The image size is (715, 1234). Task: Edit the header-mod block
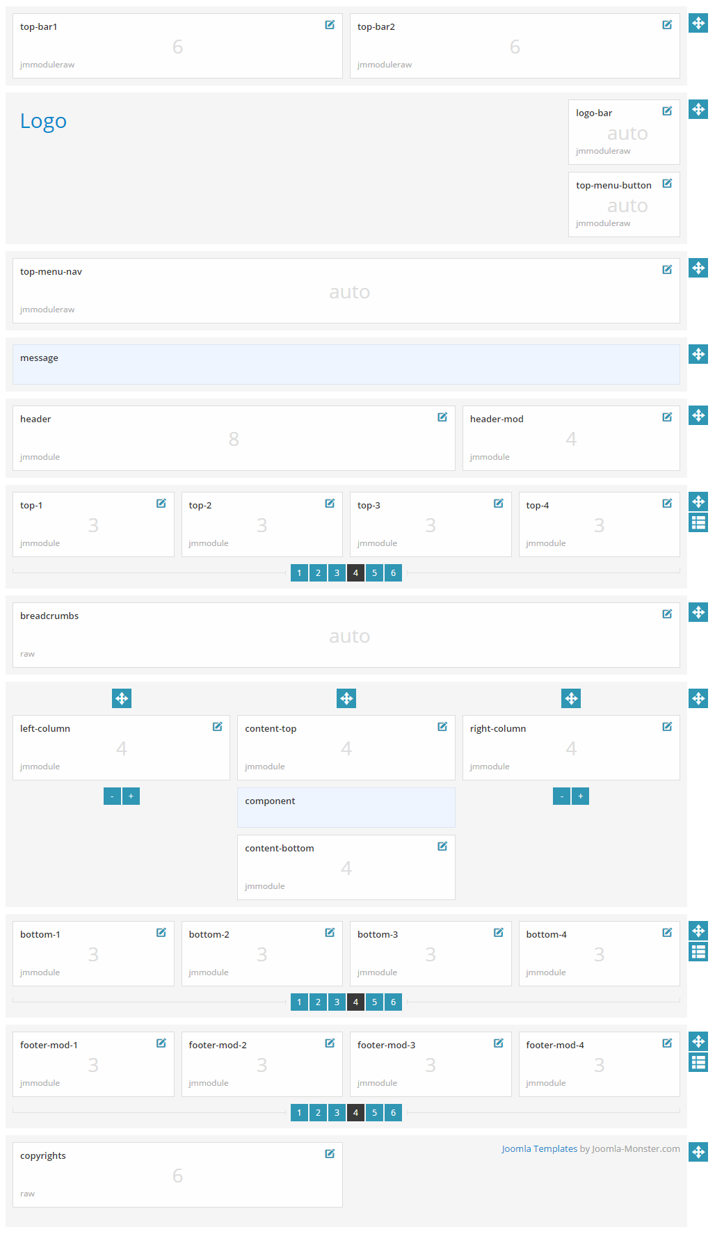[667, 417]
